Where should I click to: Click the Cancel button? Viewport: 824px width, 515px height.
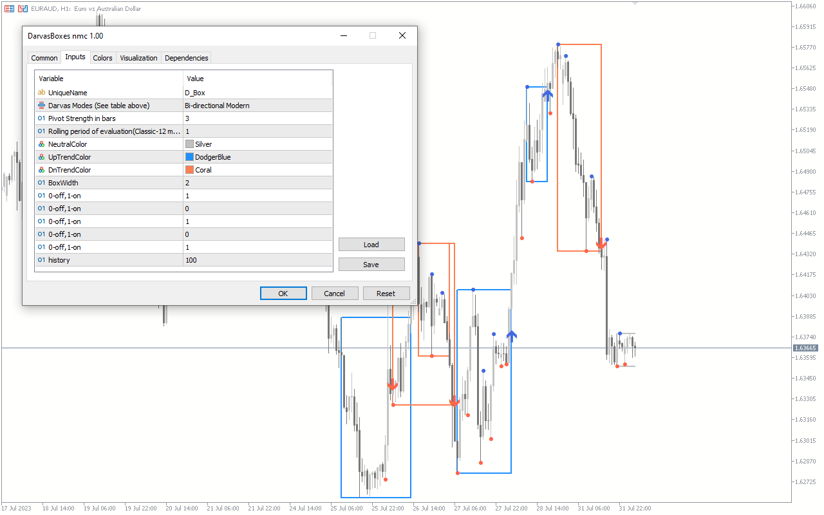(335, 293)
